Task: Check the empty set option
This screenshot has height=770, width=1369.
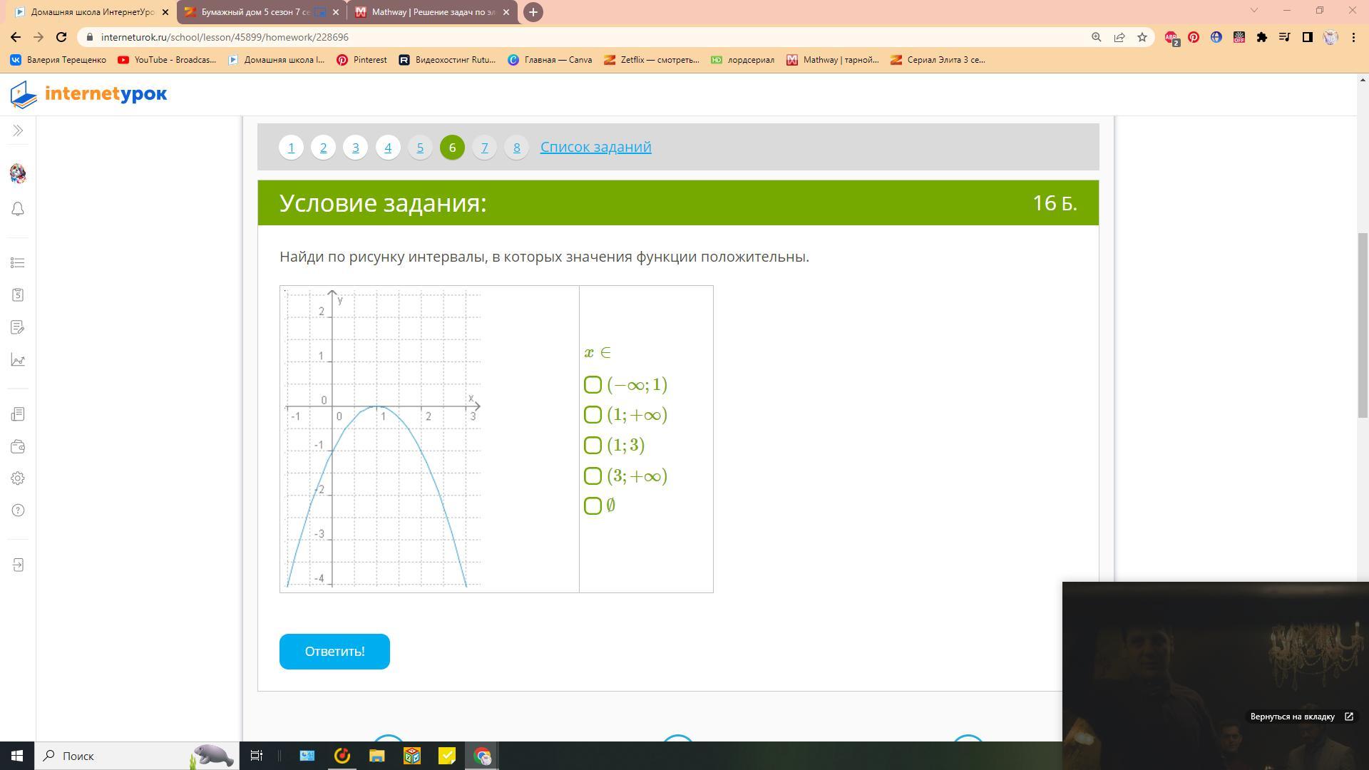Action: coord(593,506)
